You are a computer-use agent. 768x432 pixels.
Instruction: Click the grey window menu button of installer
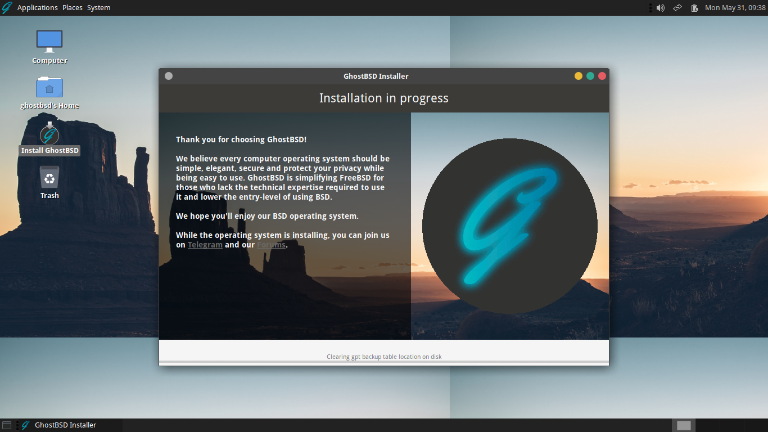(169, 76)
